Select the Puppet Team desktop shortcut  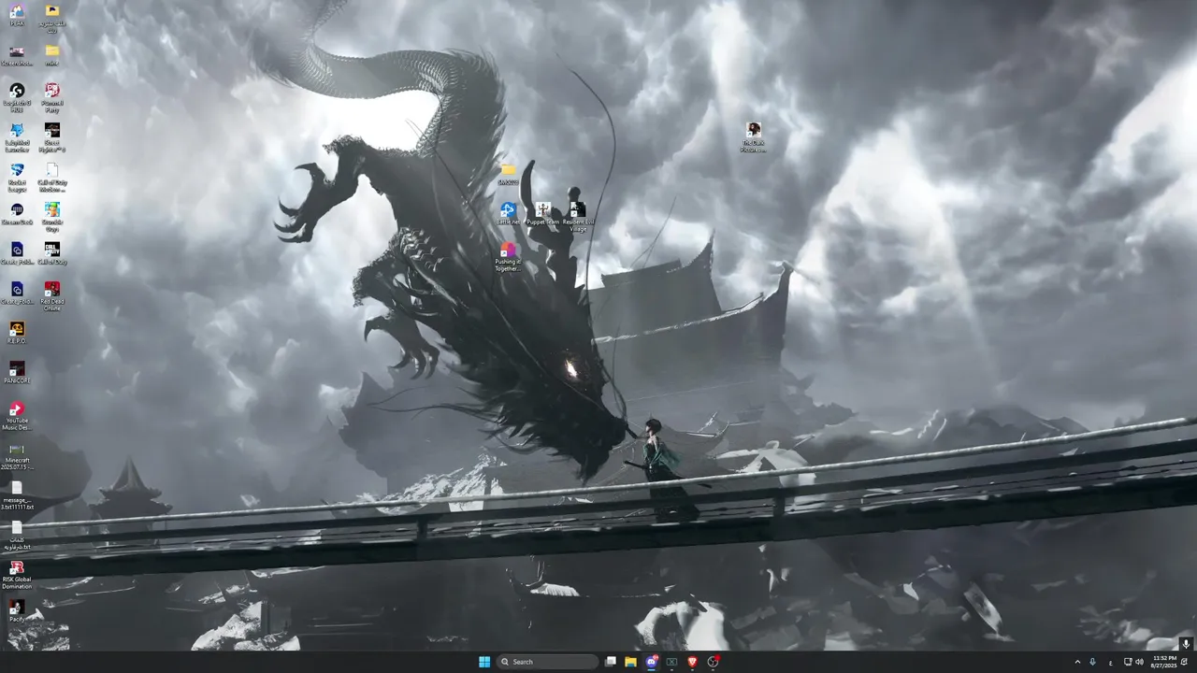pyautogui.click(x=542, y=213)
